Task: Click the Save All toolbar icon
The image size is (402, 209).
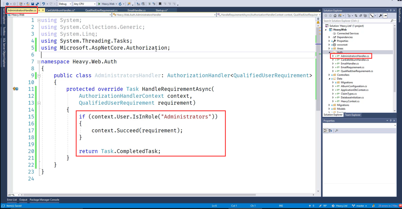Action: coord(37,4)
